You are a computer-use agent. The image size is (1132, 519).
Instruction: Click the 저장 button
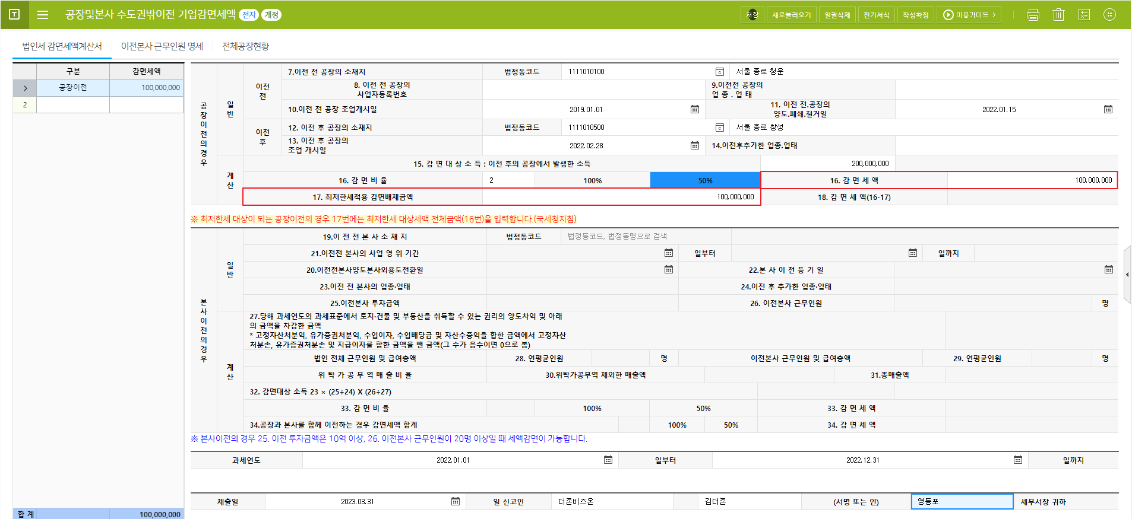pyautogui.click(x=752, y=15)
